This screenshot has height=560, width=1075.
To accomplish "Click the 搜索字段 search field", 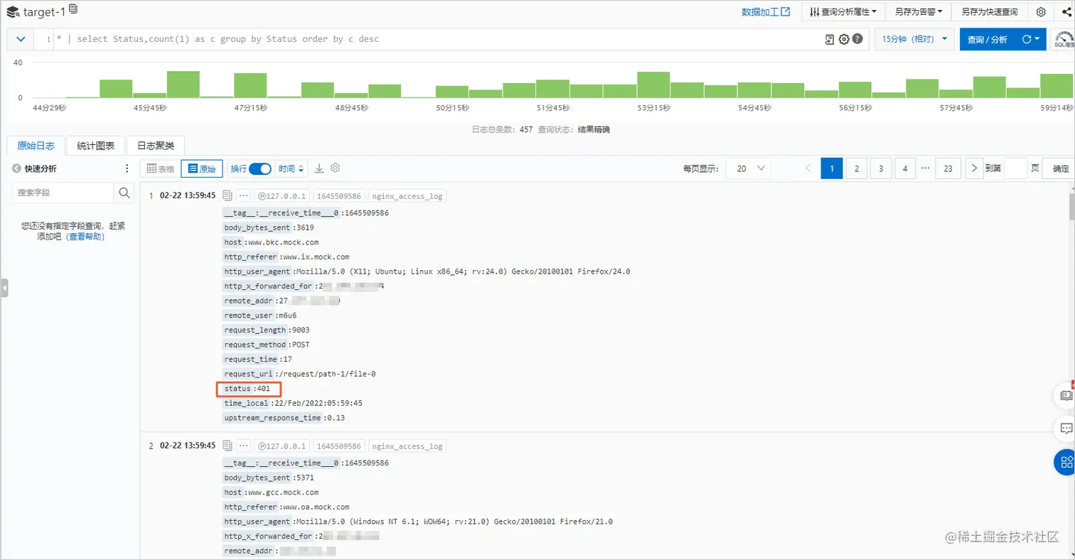I will [x=63, y=193].
